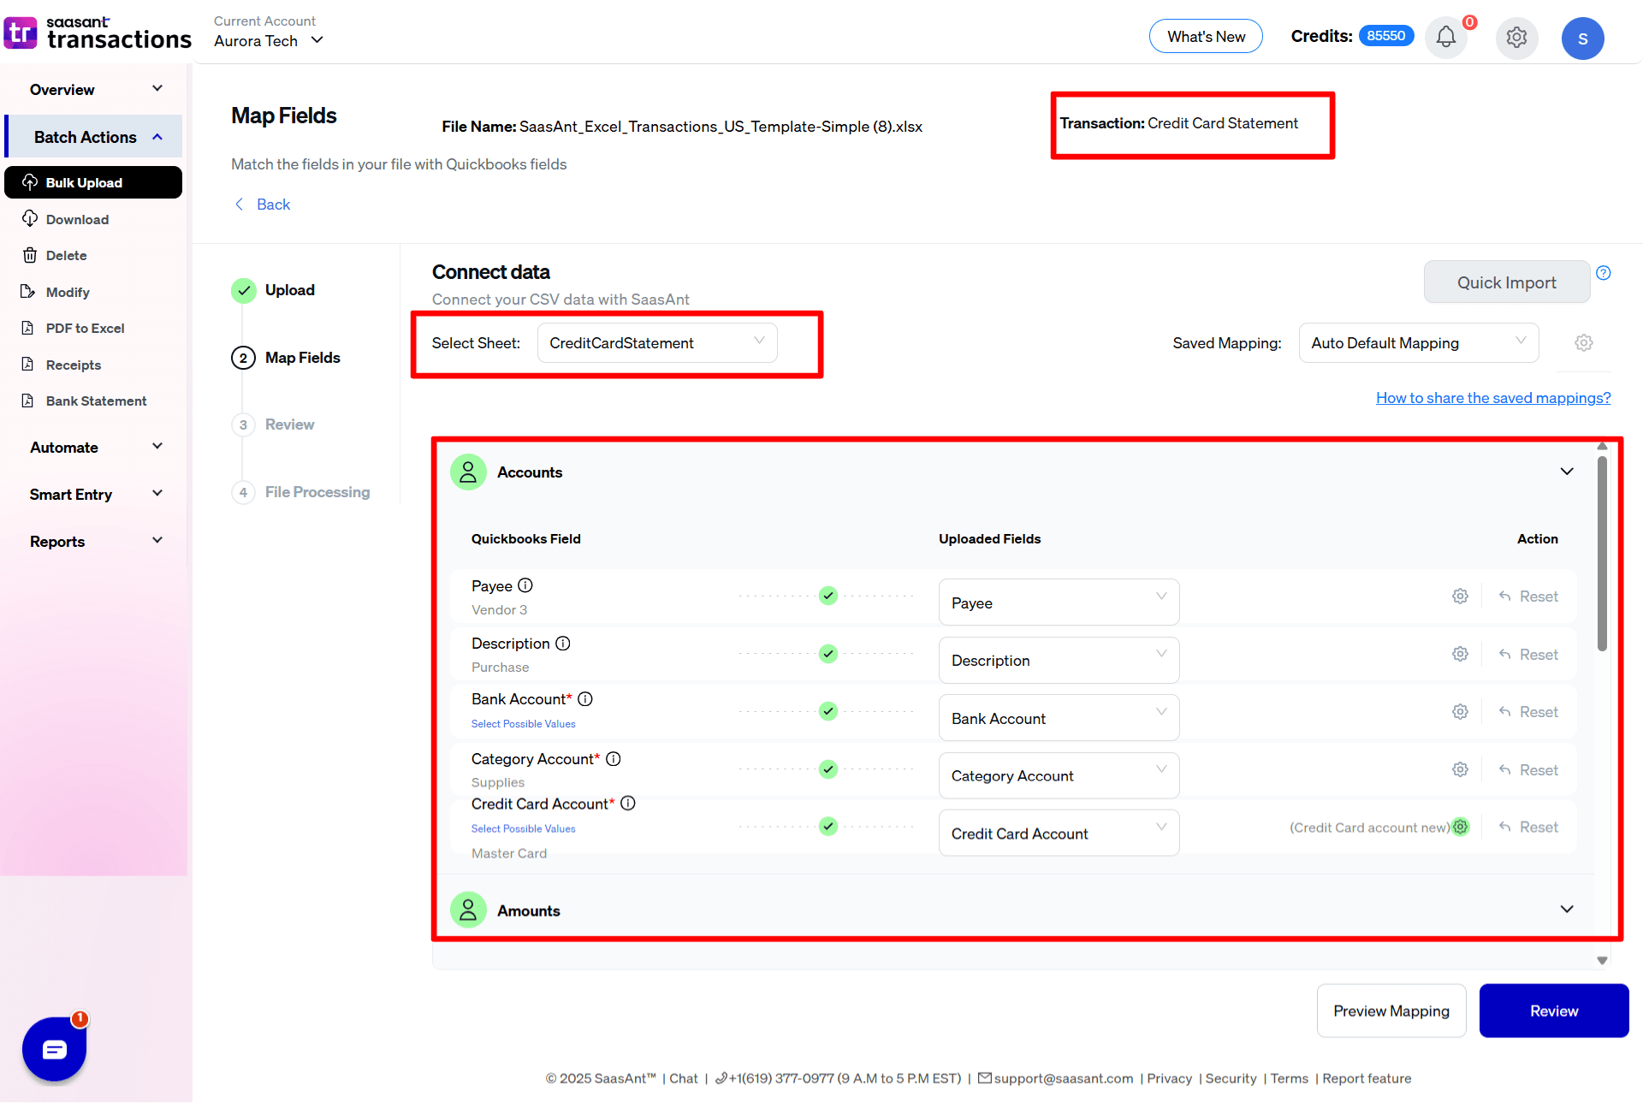Image resolution: width=1643 pixels, height=1104 pixels.
Task: Click info icon next to Description
Action: tap(563, 644)
